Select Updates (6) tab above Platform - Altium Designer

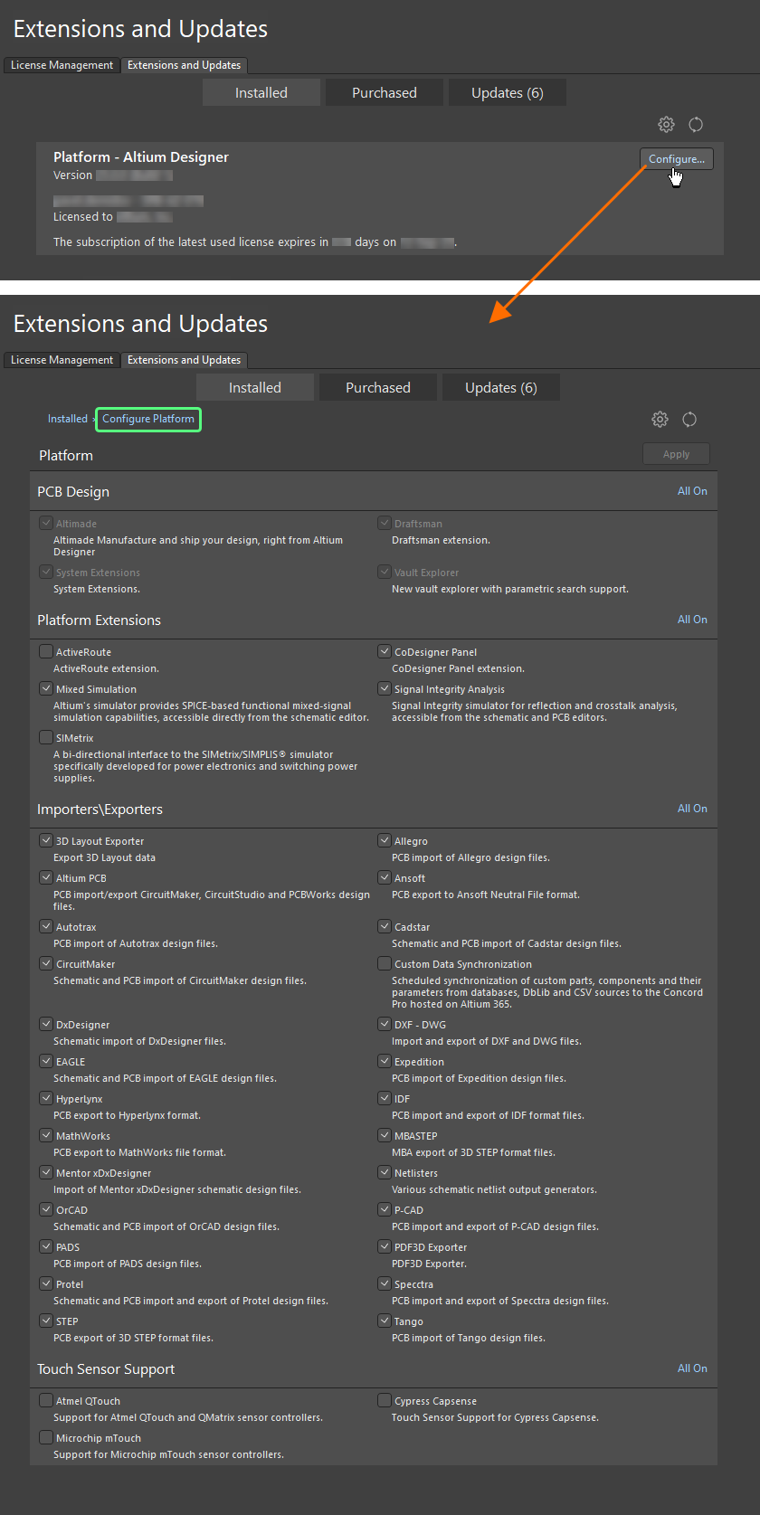508,92
